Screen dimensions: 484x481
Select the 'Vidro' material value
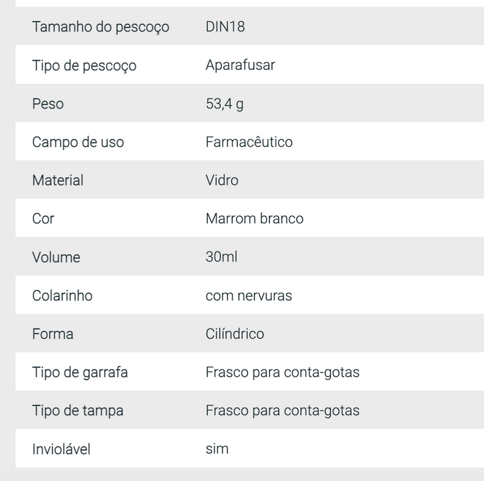[x=222, y=181]
